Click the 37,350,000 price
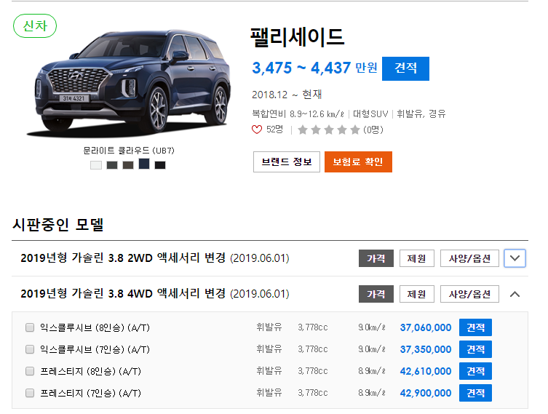The image size is (548, 414). point(426,349)
